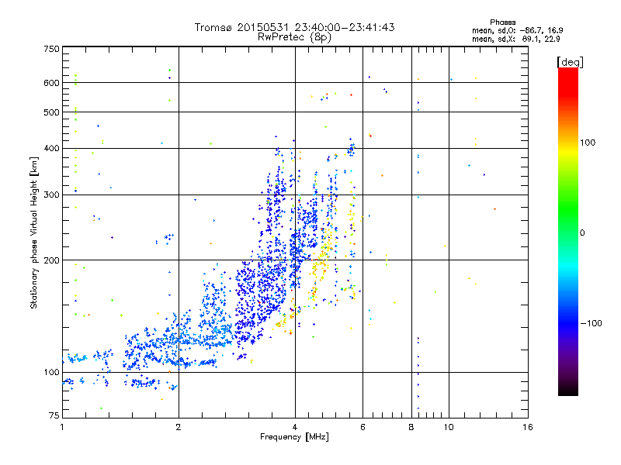Click the plot title 'Tromsø 20150531 23:40:00-23:41:43'
The width and height of the screenshot is (621, 465).
(x=294, y=27)
